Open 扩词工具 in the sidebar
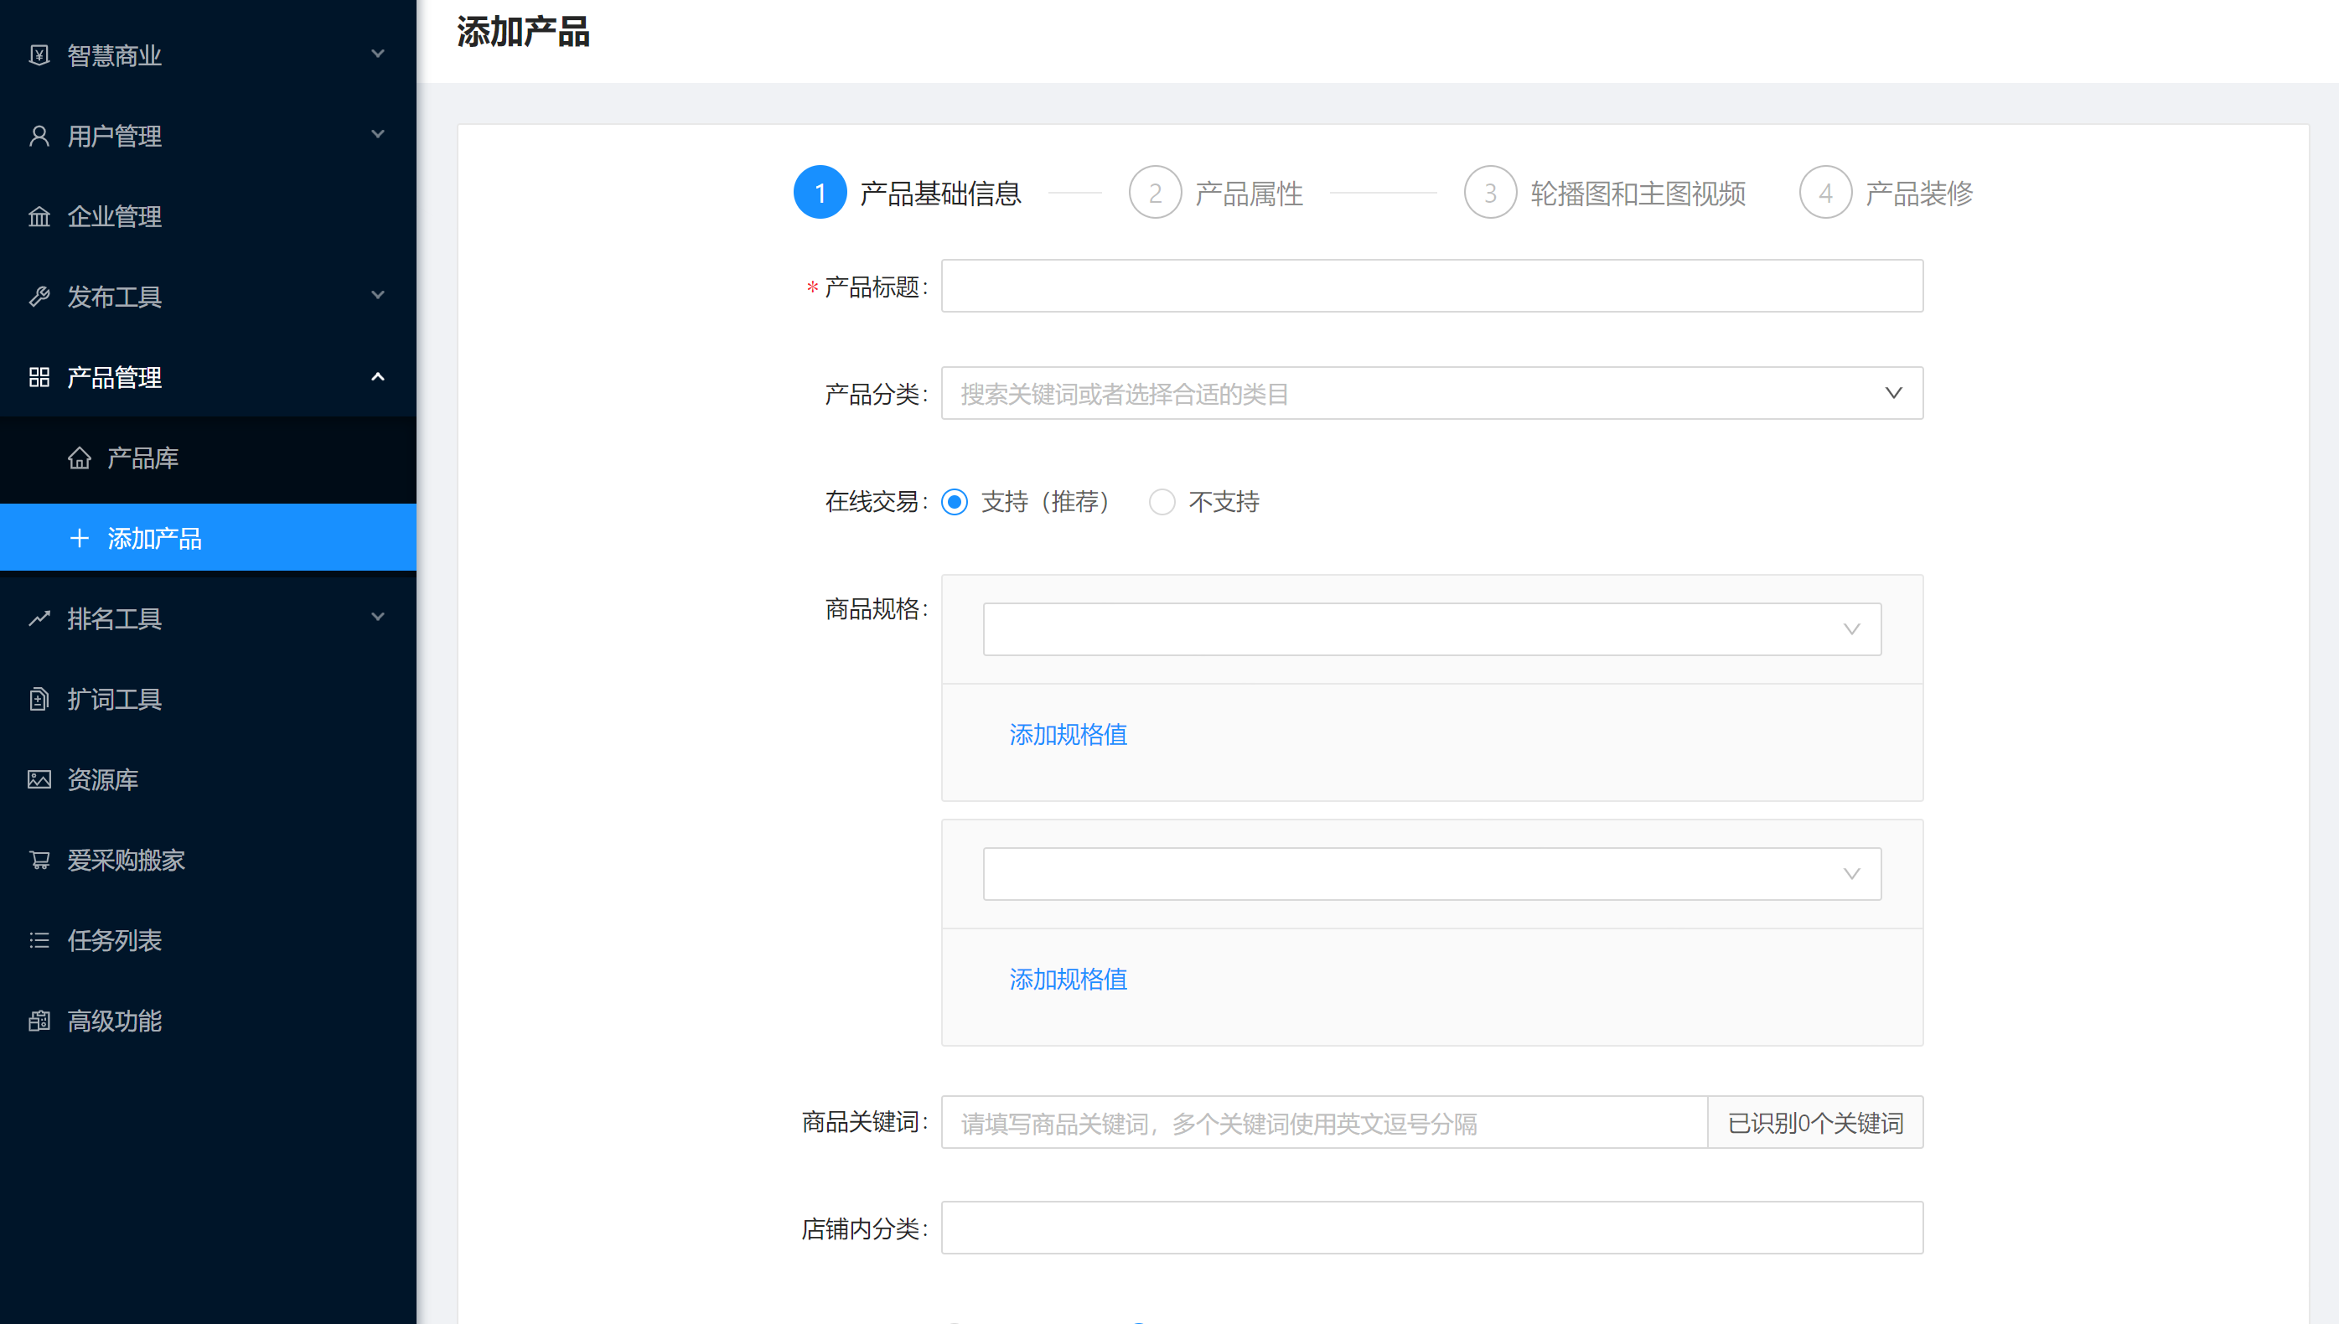The width and height of the screenshot is (2339, 1324). 208,699
